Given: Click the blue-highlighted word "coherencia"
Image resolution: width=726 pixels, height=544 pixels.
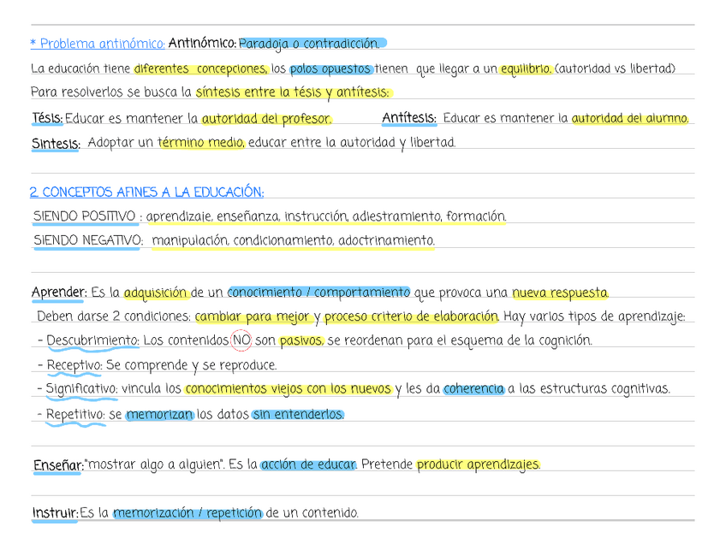Looking at the screenshot, I should click(473, 389).
